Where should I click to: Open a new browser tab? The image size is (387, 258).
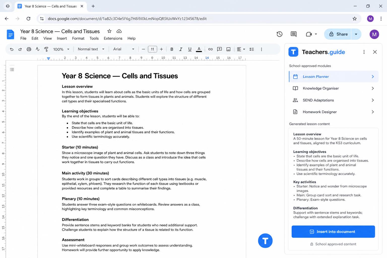93,6
